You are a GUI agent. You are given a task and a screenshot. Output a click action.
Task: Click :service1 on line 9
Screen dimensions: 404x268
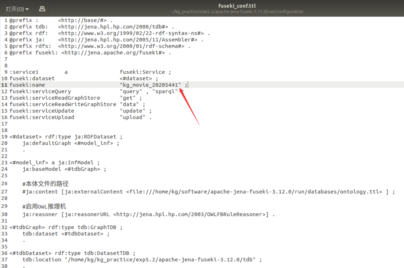[24, 72]
